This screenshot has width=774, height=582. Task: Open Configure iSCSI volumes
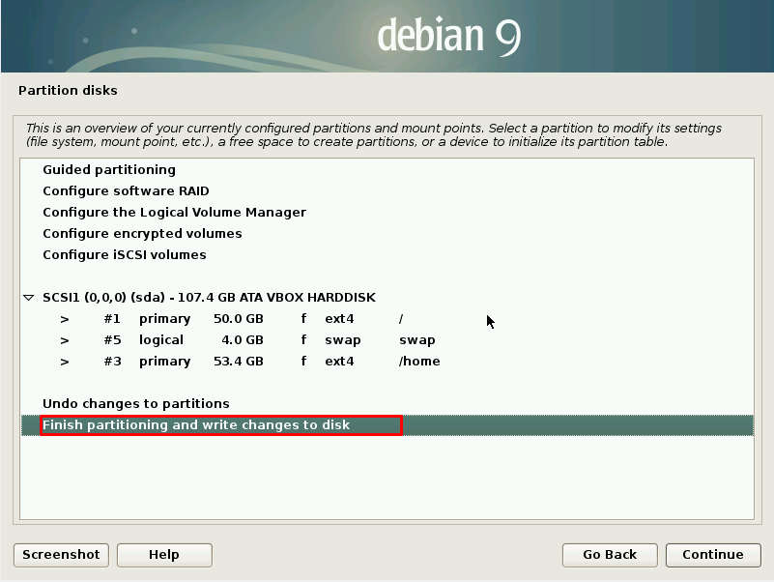point(387,254)
